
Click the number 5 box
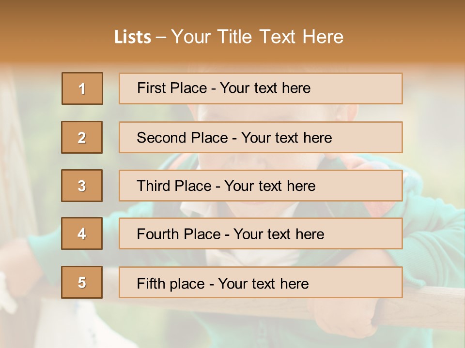(x=82, y=282)
